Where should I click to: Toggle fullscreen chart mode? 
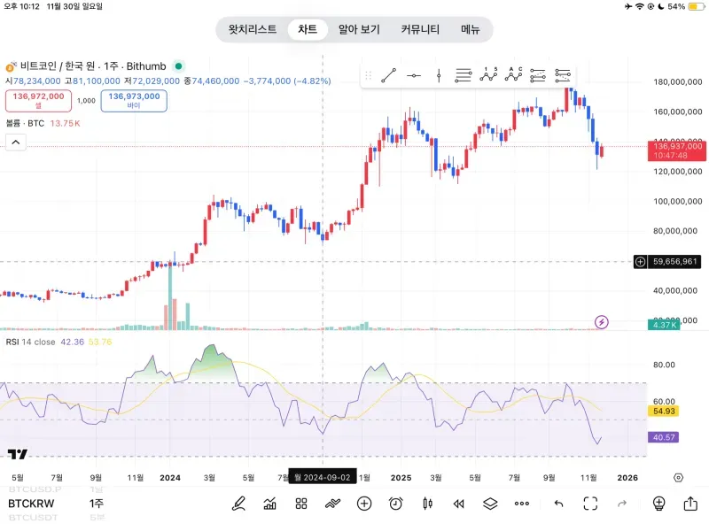(x=590, y=504)
